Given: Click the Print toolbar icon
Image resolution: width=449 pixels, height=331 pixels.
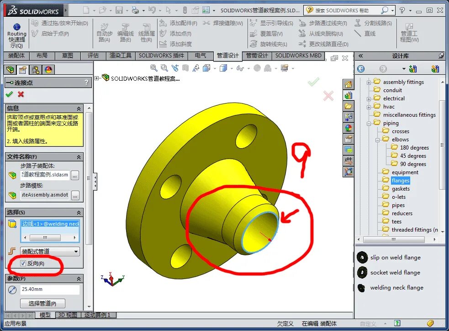Looking at the screenshot, I should click(x=135, y=10).
